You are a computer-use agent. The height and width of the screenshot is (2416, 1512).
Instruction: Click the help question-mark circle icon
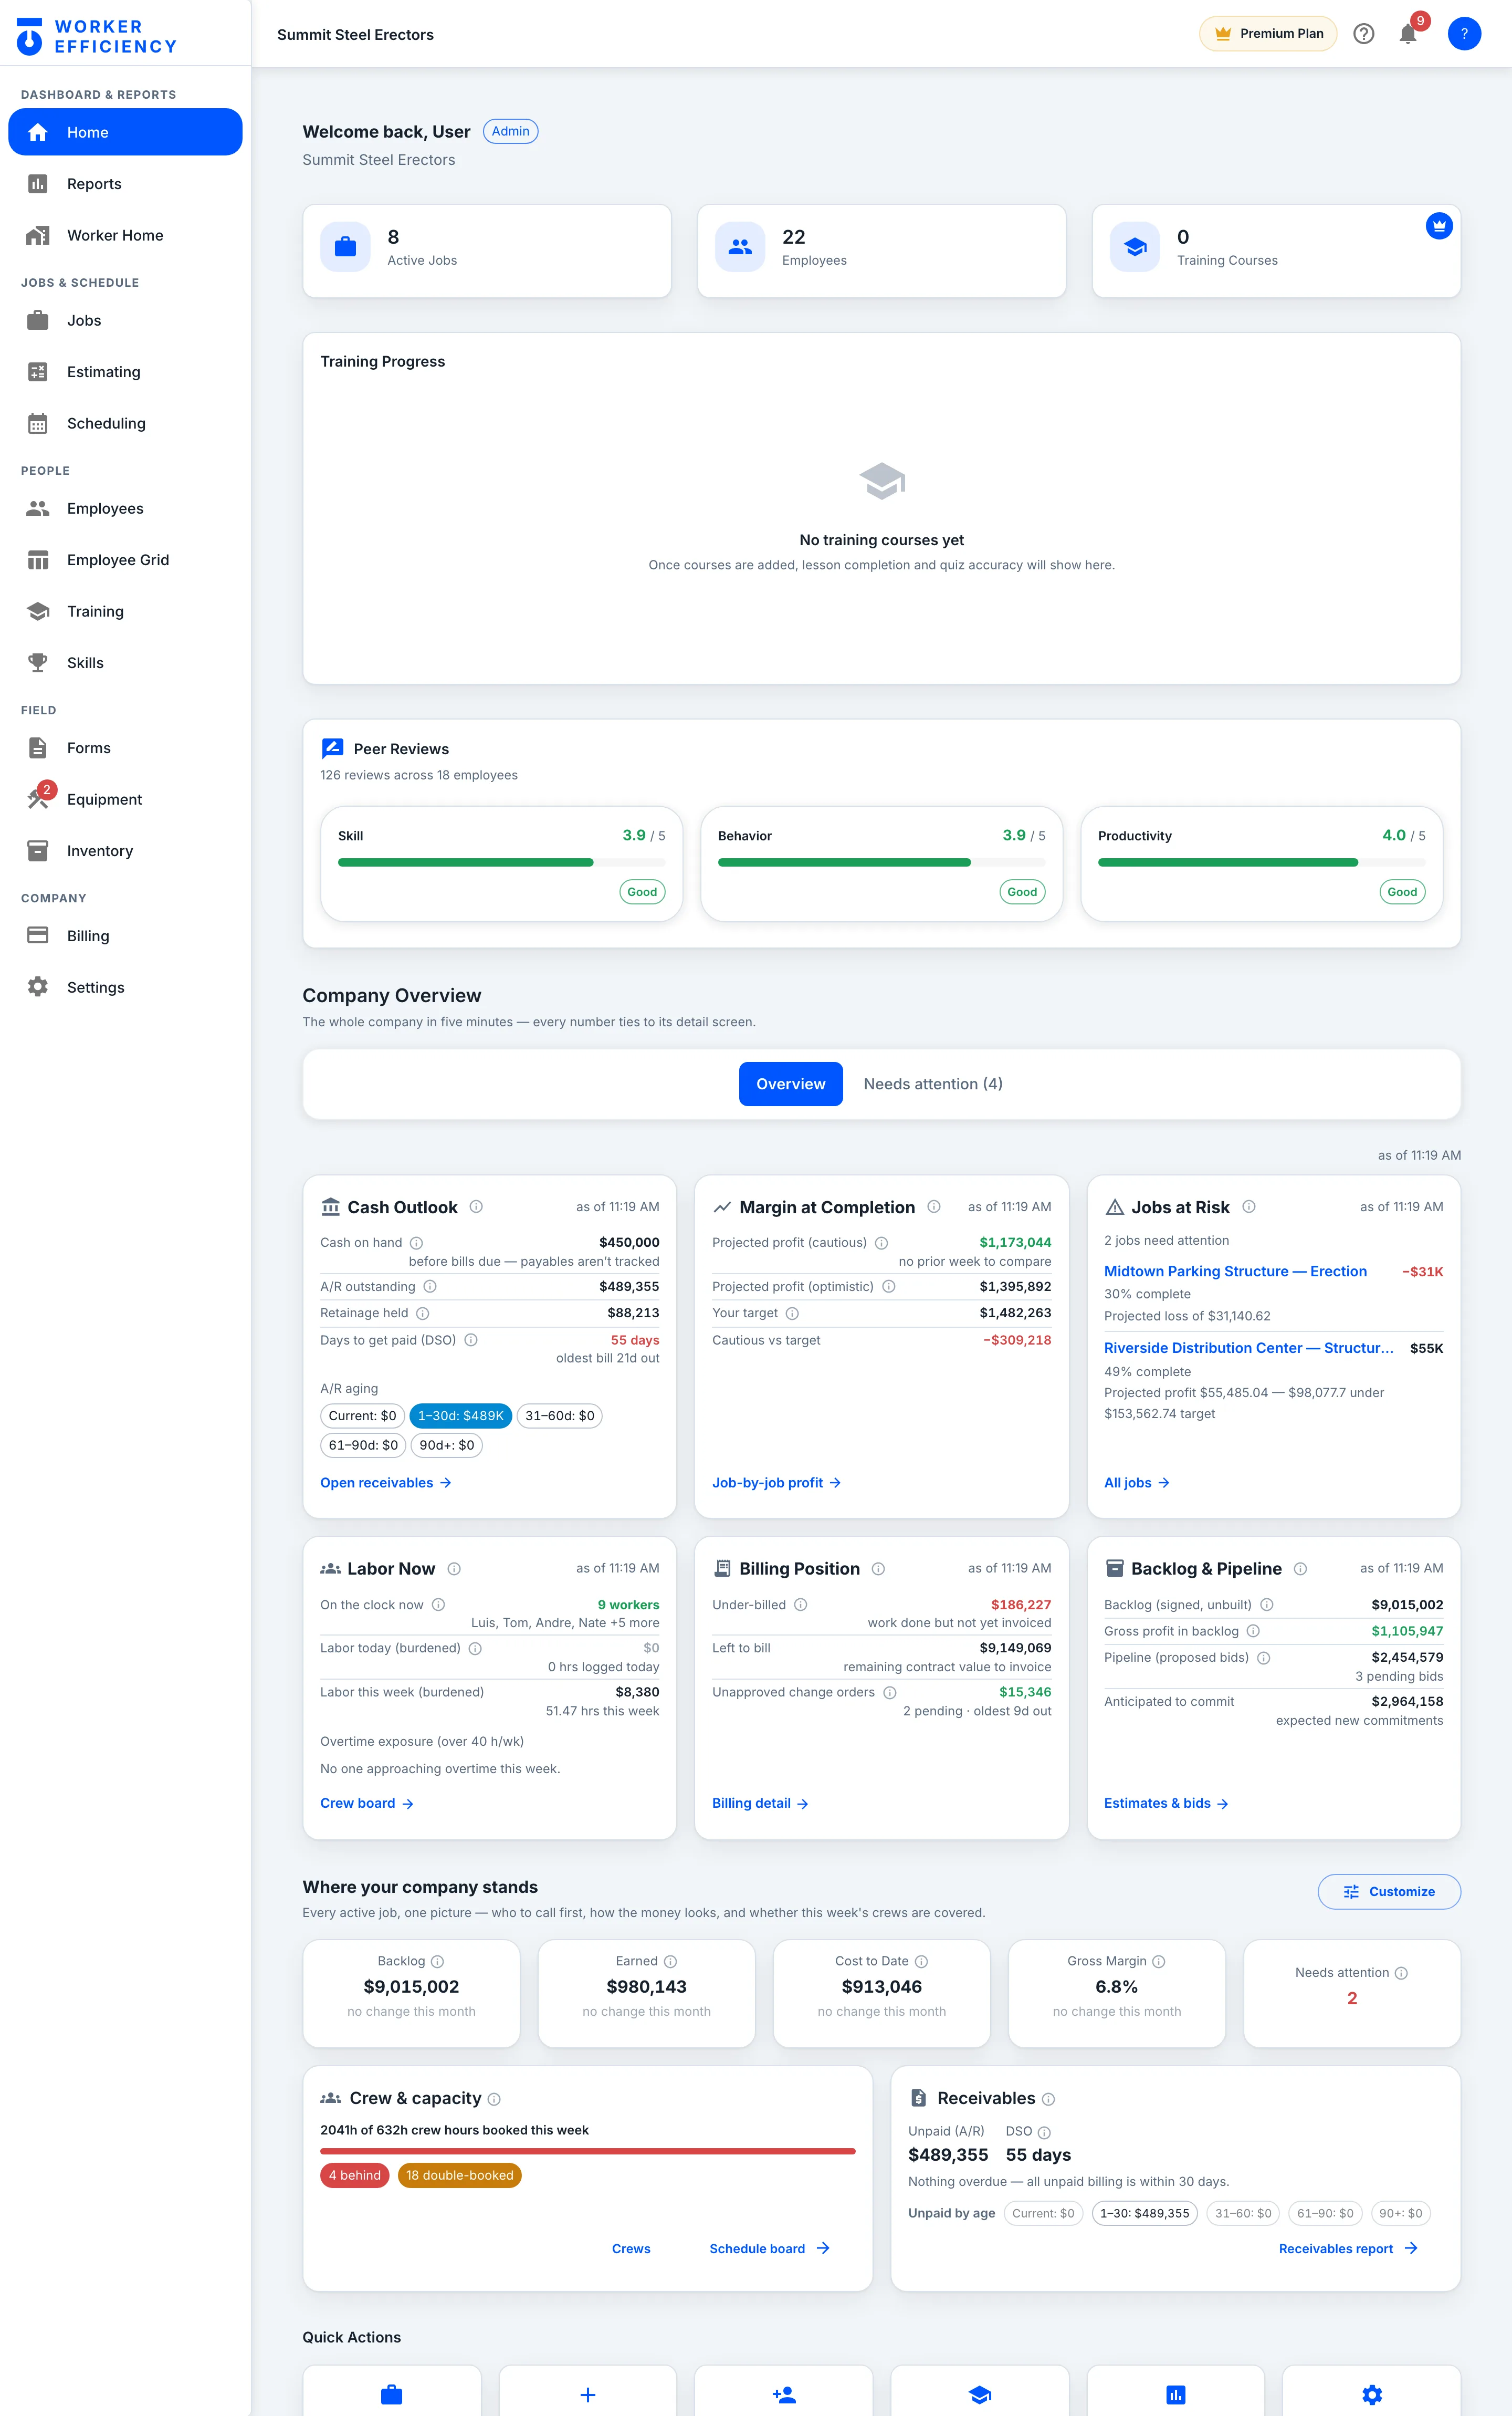(1363, 34)
